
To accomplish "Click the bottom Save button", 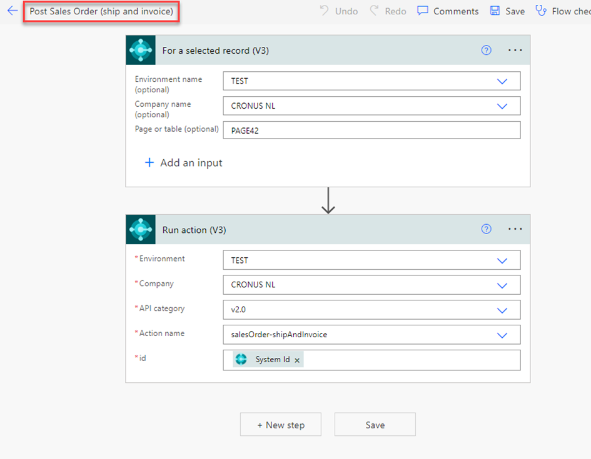I will (x=375, y=425).
